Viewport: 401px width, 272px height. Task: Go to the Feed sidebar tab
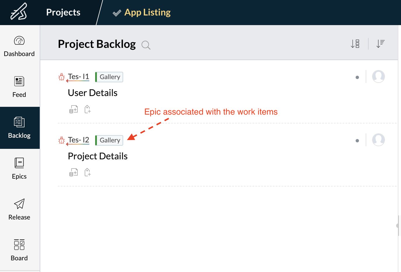click(x=19, y=87)
